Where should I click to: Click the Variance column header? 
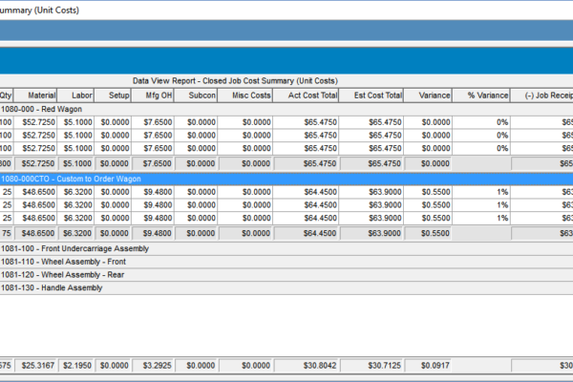[x=428, y=95]
